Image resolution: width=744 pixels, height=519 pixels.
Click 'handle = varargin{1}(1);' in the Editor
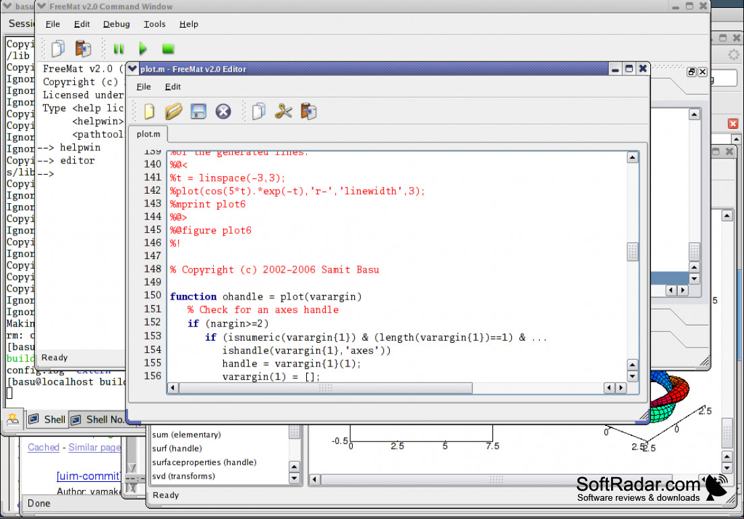click(292, 364)
